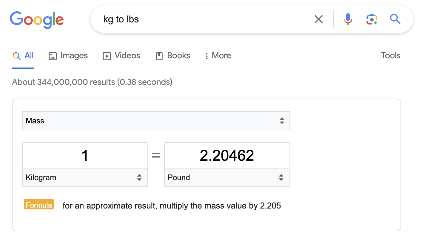The height and width of the screenshot is (236, 425).
Task: Open the Kilogram unit dropdown
Action: 85,177
